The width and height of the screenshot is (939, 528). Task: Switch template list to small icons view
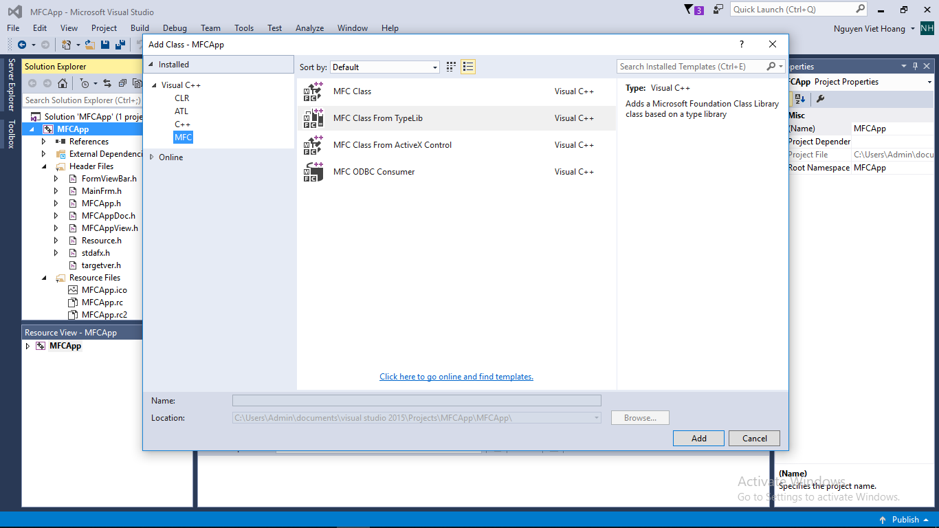pyautogui.click(x=451, y=67)
